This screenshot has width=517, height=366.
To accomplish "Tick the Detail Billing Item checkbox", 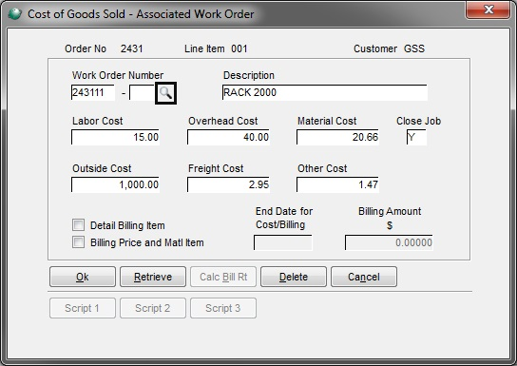I will 79,225.
